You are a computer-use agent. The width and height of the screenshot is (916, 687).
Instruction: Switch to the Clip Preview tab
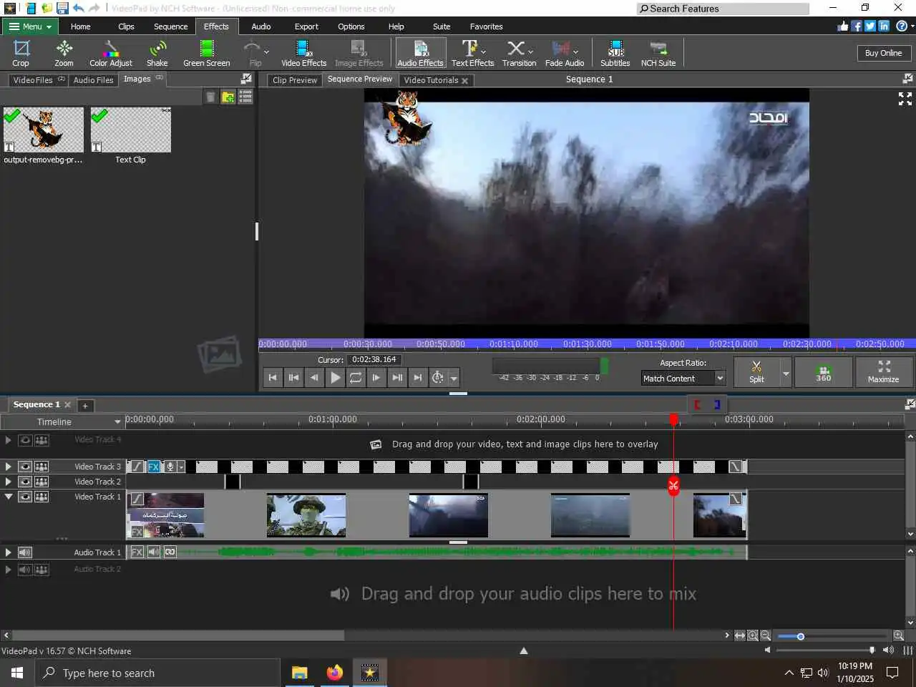tap(294, 80)
